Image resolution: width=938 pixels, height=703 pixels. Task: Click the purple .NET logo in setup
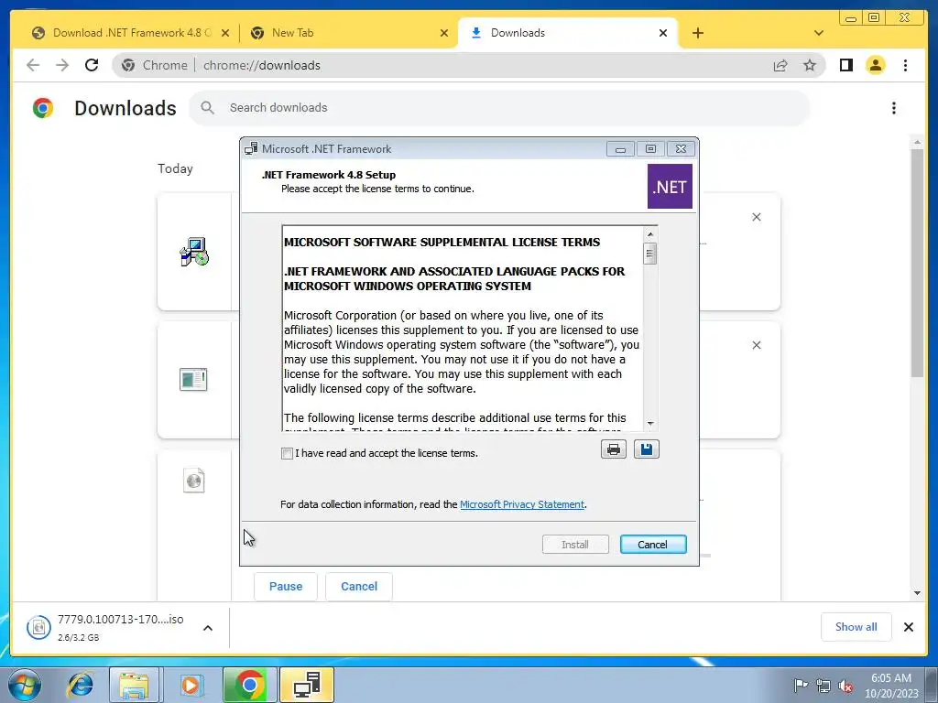pos(670,187)
